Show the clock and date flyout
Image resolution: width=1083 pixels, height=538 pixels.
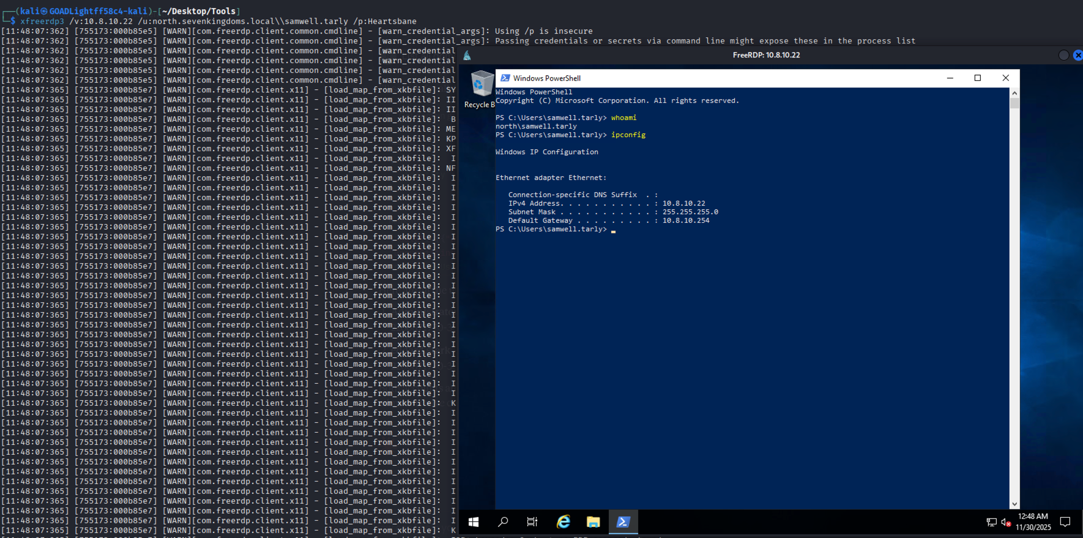click(1033, 522)
